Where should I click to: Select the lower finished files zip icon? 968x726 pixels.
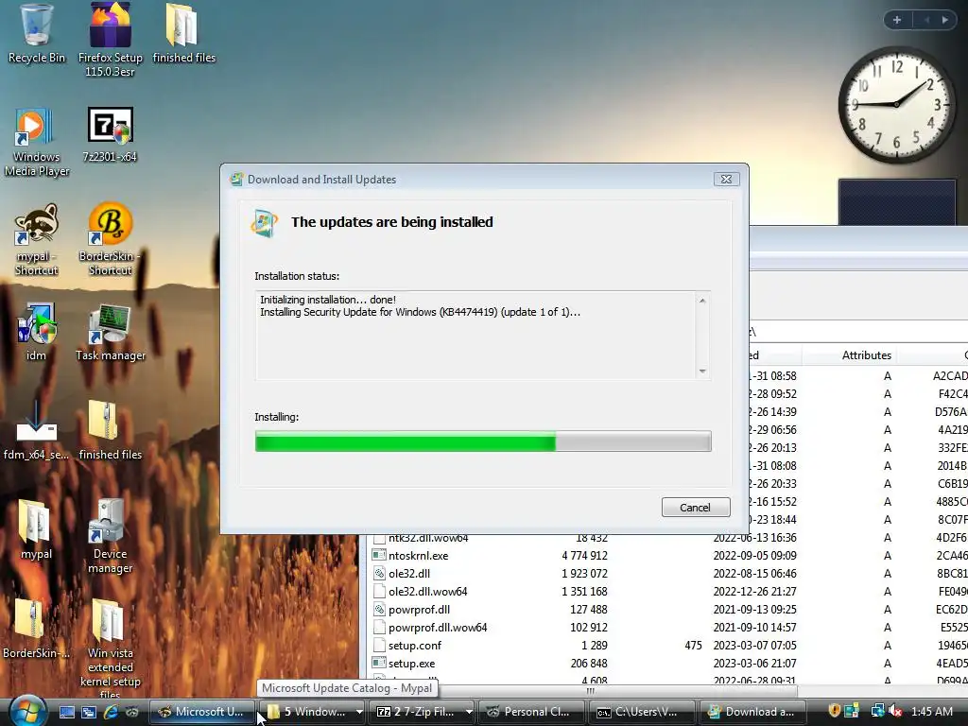110,431
